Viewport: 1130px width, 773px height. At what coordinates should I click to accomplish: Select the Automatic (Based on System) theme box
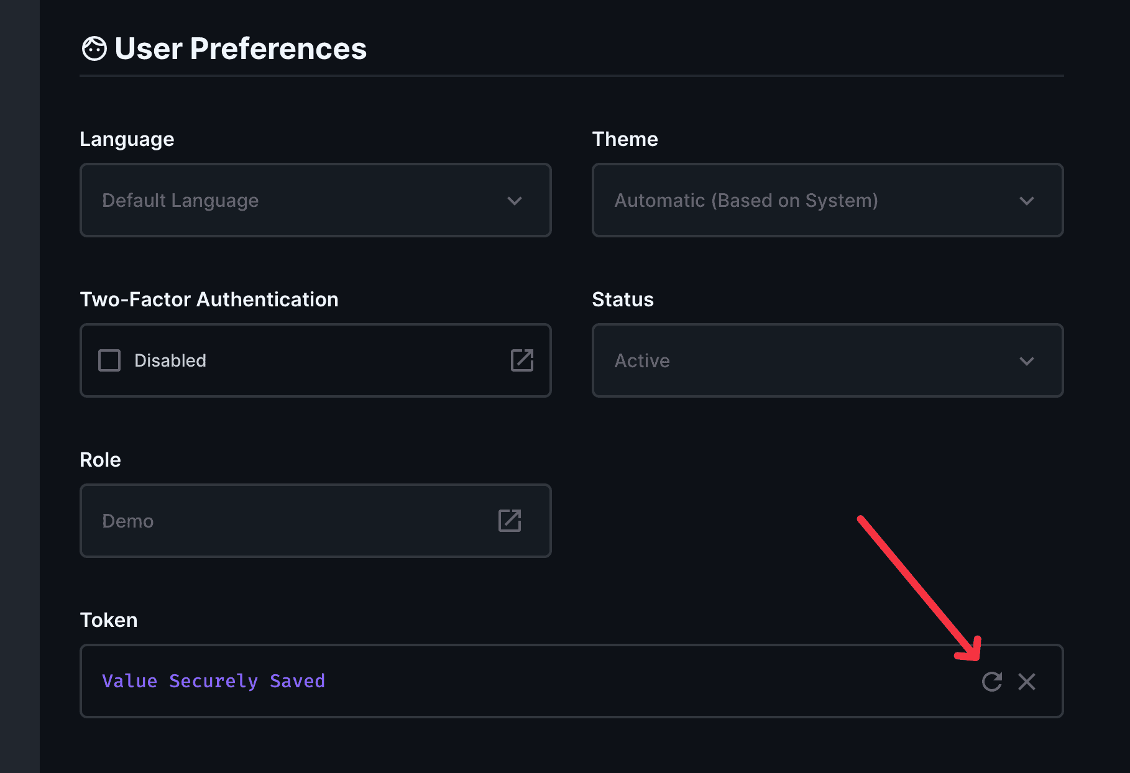pos(828,200)
